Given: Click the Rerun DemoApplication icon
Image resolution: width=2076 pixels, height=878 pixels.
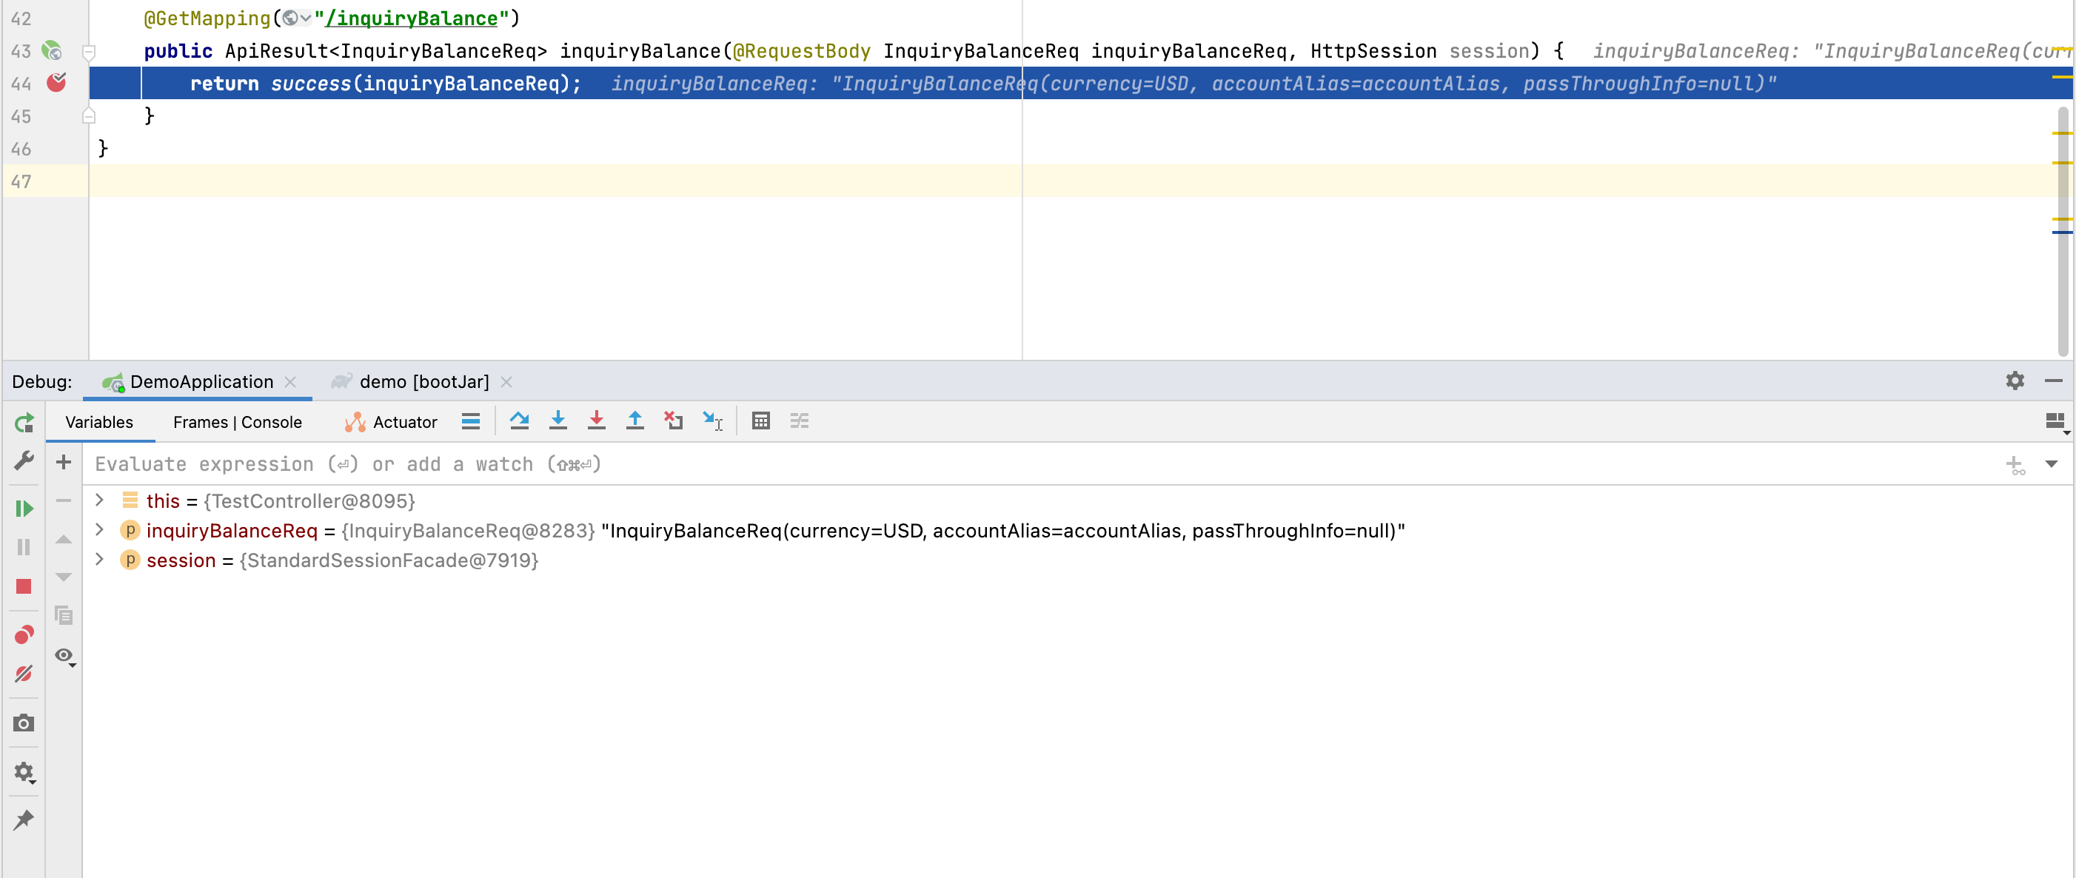Looking at the screenshot, I should [24, 422].
